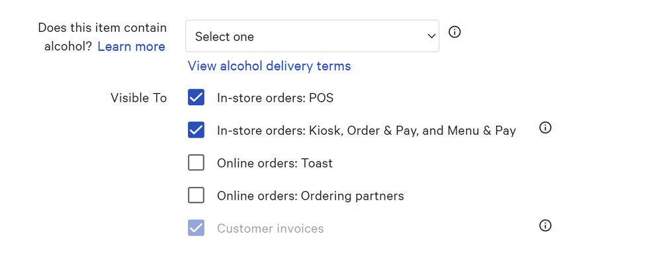This screenshot has height=265, width=661.
Task: Open the Learn more link
Action: tap(131, 46)
